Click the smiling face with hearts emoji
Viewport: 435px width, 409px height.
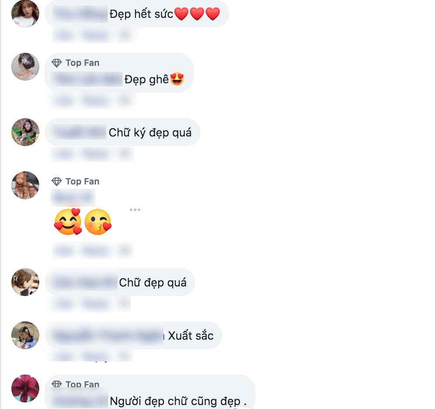(68, 222)
